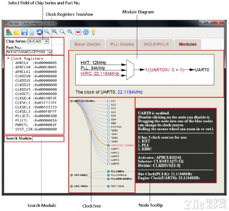Screen dimensions: 229x211
Task: Click the HXT:12MHz clock tree node
Action: click(x=71, y=175)
